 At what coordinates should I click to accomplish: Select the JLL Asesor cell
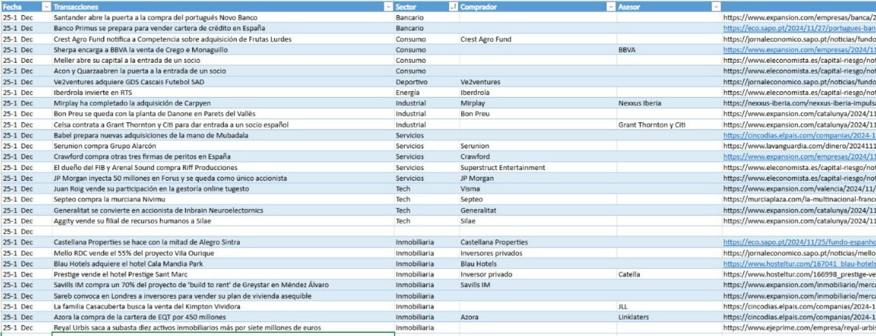pos(670,307)
